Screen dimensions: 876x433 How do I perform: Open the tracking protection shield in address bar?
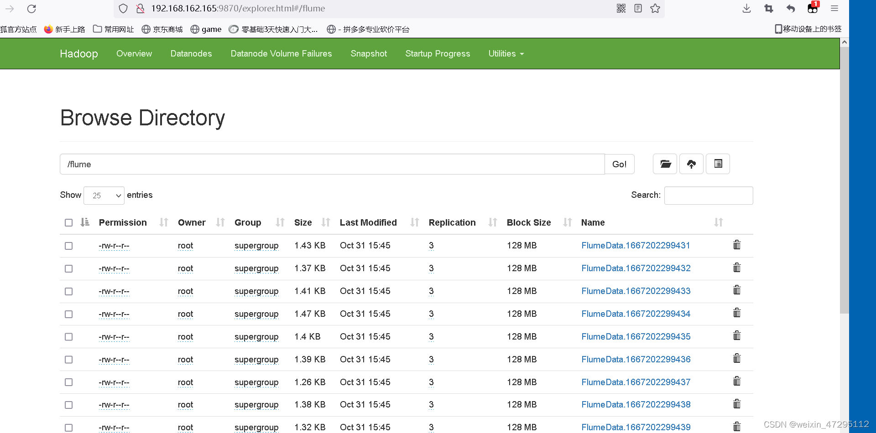tap(123, 8)
